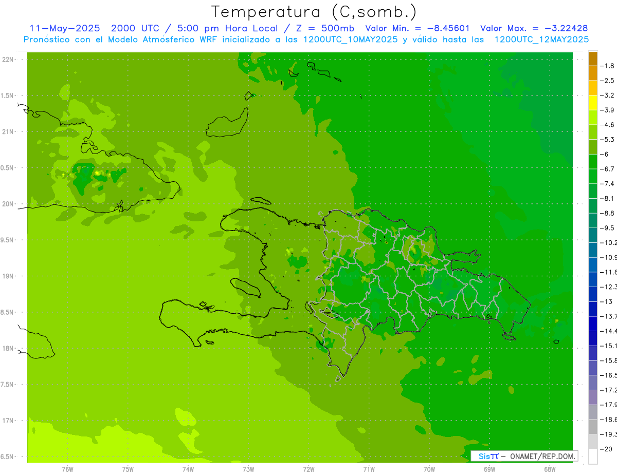This screenshot has width=617, height=476.
Task: Click the "70W" longitude axis label
Action: tap(429, 469)
